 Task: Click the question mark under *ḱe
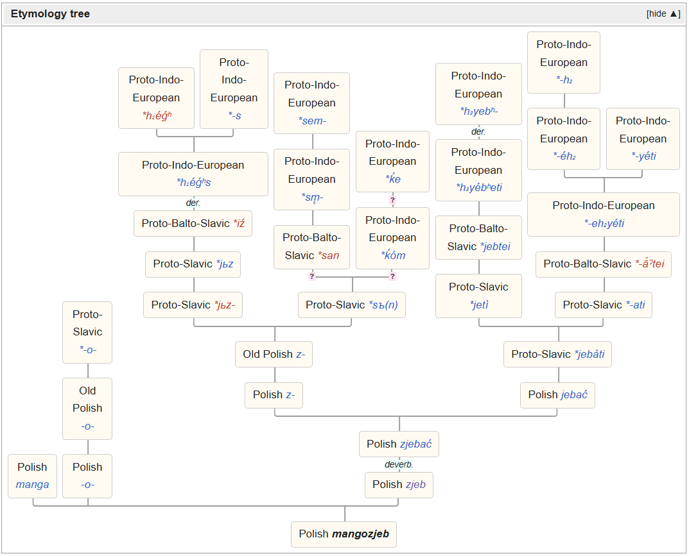(393, 200)
